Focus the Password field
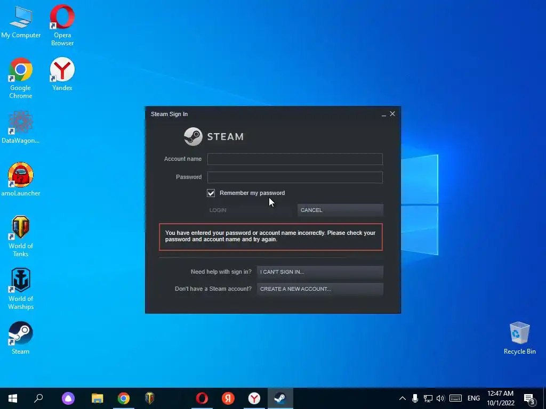Image resolution: width=546 pixels, height=409 pixels. 295,177
